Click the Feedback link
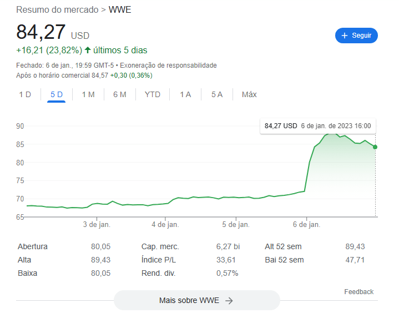This screenshot has width=399, height=313. tap(359, 291)
